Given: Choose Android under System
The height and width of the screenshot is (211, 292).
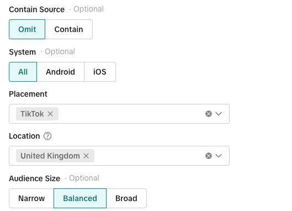Looking at the screenshot, I should (60, 72).
